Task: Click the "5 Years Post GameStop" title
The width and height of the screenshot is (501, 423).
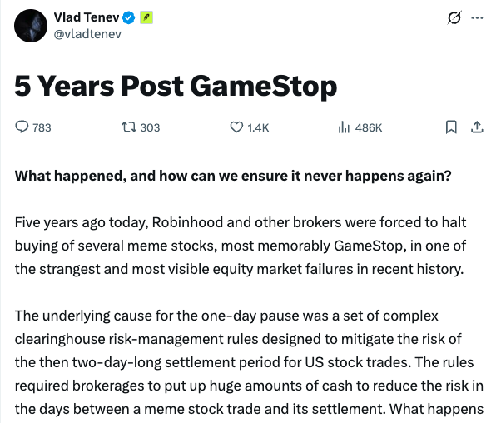Action: (176, 85)
